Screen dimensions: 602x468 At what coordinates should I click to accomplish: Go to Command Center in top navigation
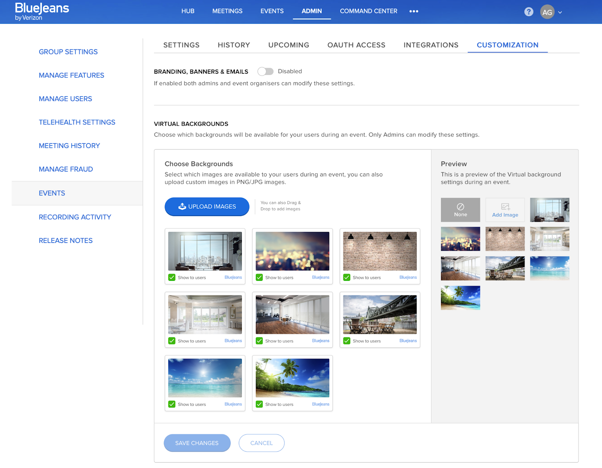(368, 11)
